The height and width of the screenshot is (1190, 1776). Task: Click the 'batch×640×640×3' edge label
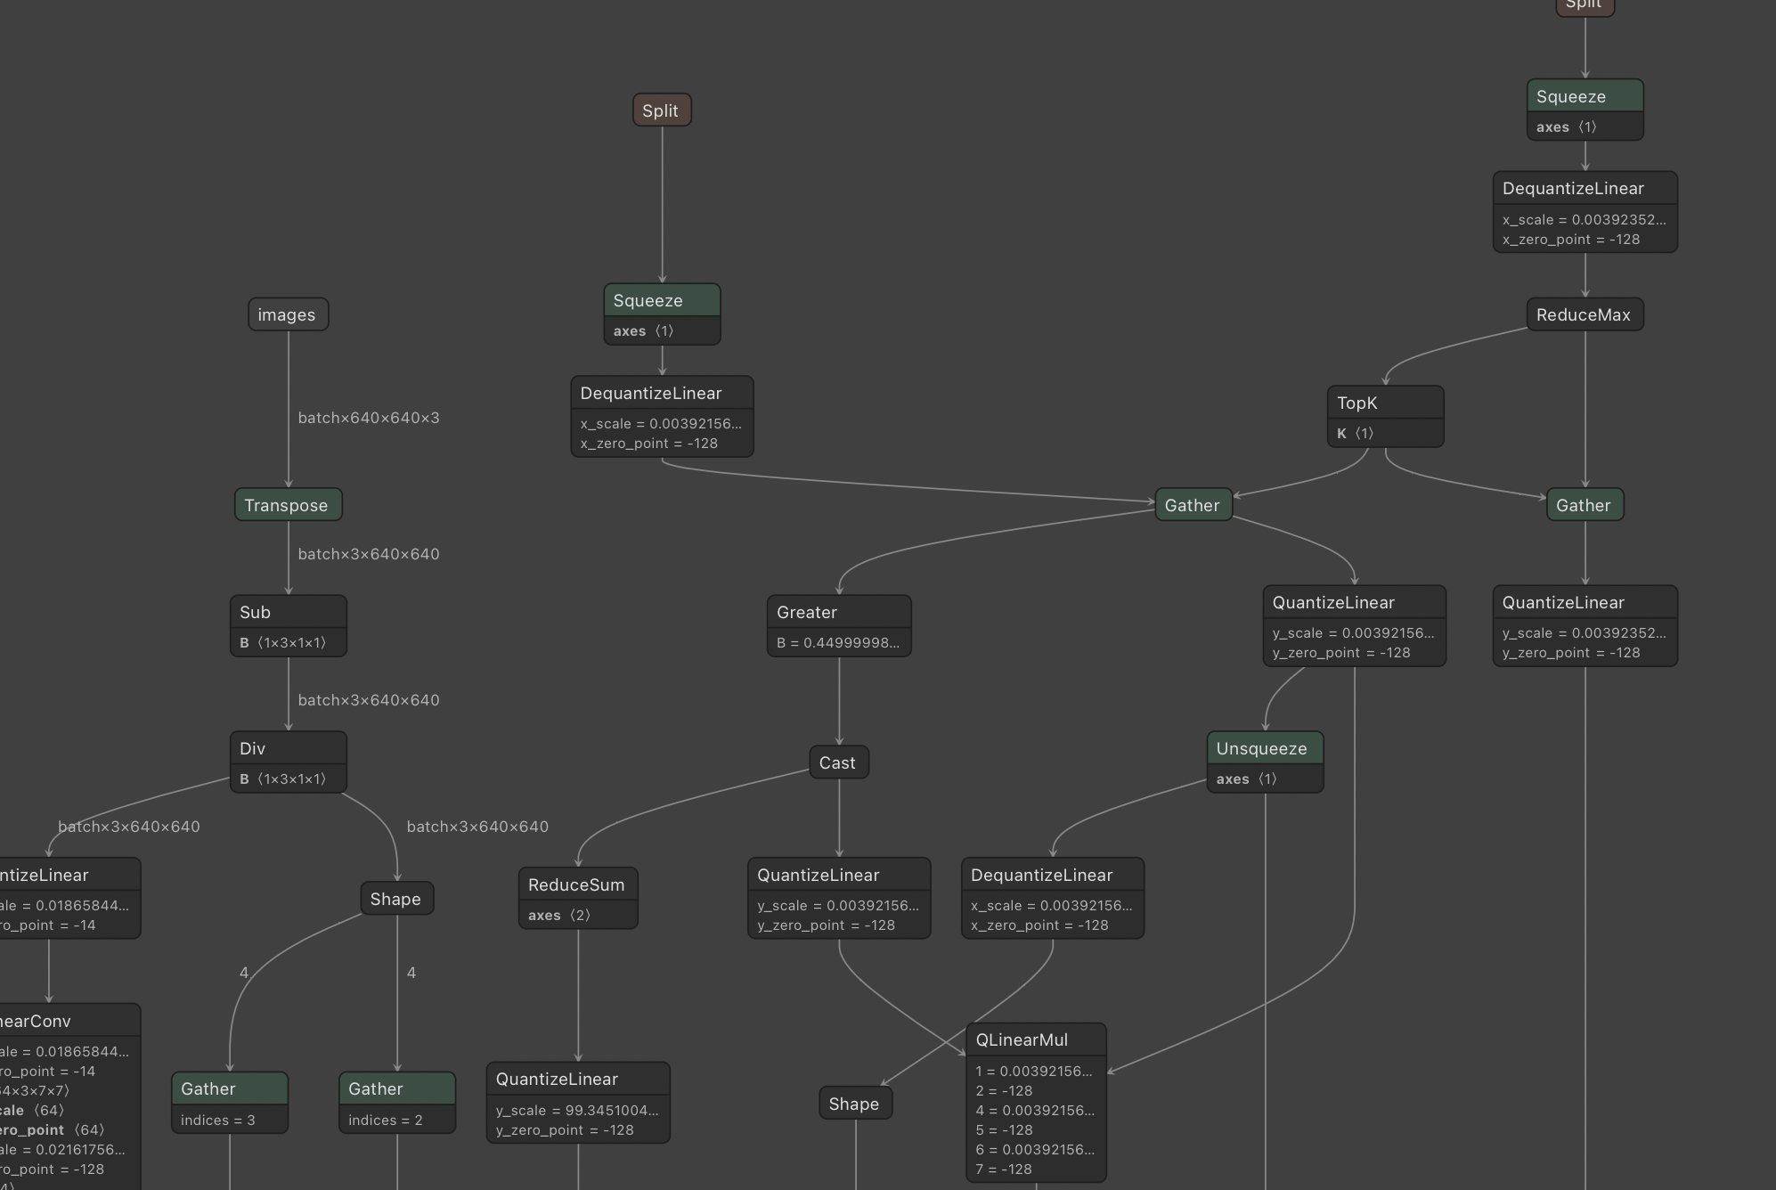click(369, 418)
